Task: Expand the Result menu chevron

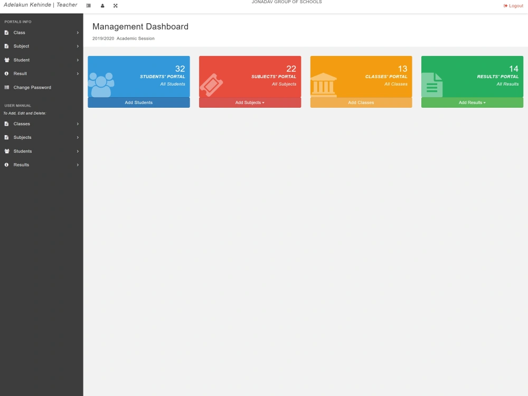Action: click(78, 73)
